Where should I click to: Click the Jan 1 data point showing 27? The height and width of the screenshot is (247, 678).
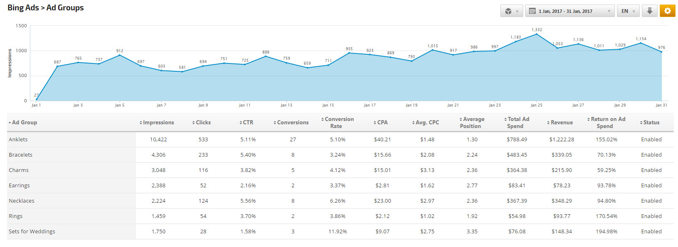[37, 99]
